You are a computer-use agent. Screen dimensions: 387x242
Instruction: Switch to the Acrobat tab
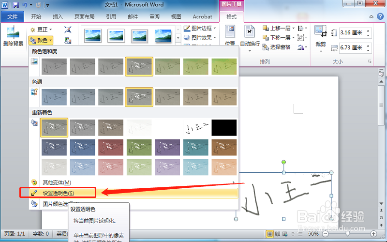(202, 16)
